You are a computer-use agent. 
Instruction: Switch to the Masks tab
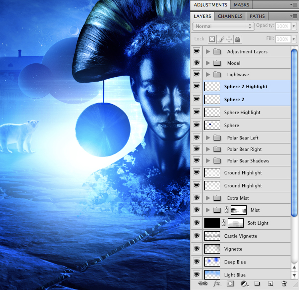pyautogui.click(x=241, y=5)
